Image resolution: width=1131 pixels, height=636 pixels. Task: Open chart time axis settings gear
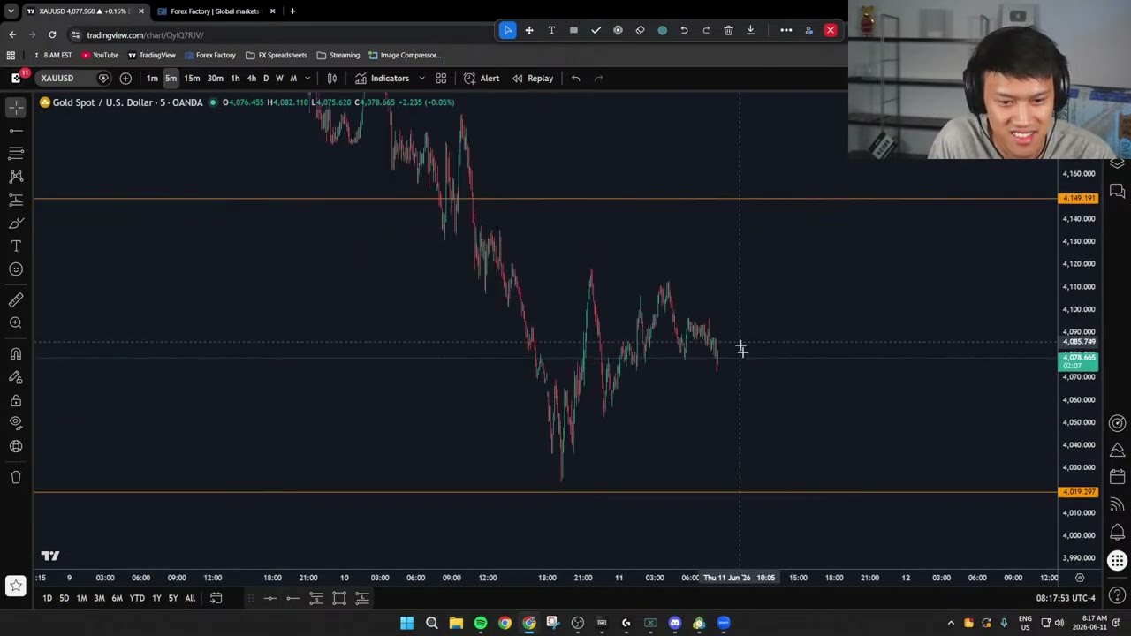point(1080,578)
